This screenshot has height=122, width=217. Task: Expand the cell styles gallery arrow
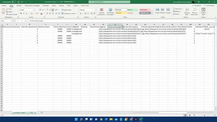click(x=152, y=14)
